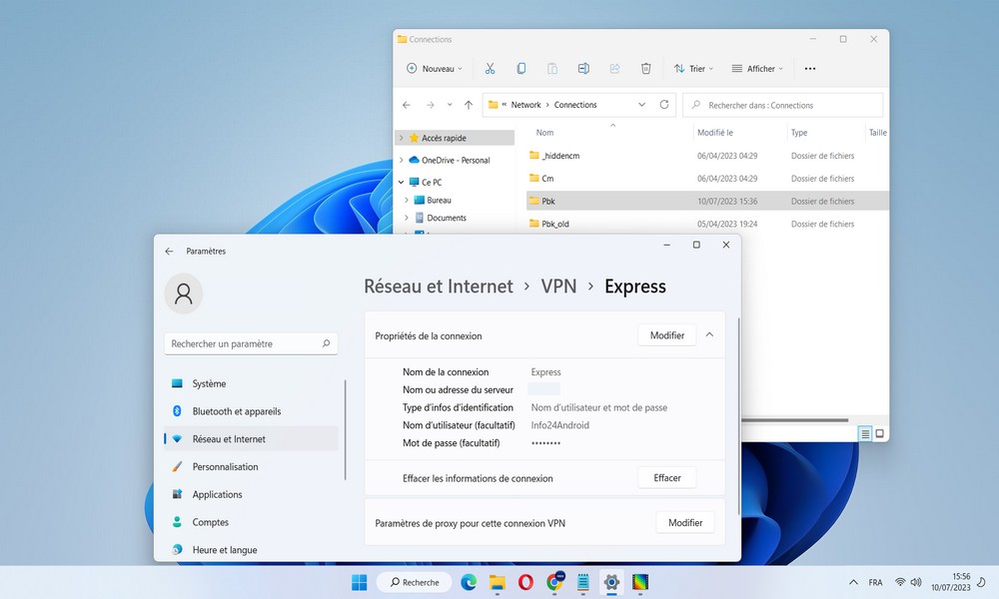This screenshot has height=599, width=999.
Task: Click the Refresh icon in the address bar
Action: click(x=663, y=104)
